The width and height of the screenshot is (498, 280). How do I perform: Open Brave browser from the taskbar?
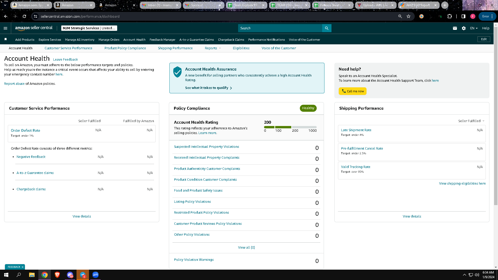tap(57, 275)
